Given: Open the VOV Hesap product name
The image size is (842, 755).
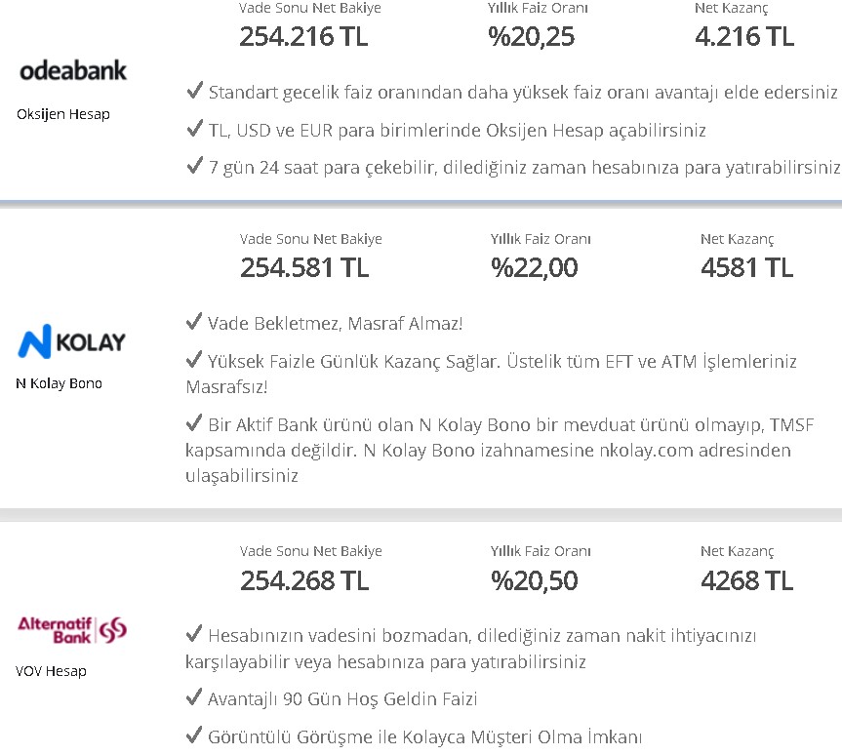Looking at the screenshot, I should pos(51,671).
